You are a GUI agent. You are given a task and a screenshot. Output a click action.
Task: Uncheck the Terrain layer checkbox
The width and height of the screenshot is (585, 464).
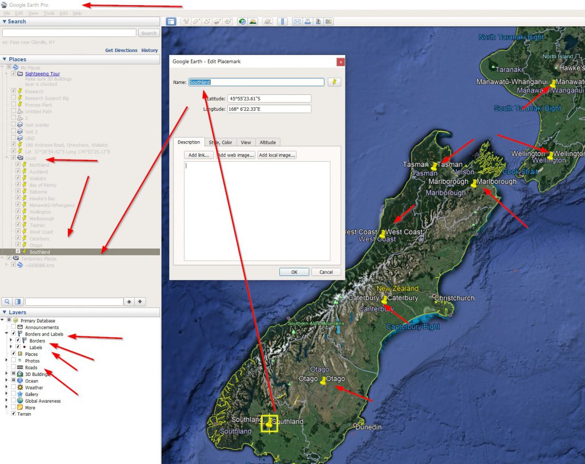click(x=14, y=414)
